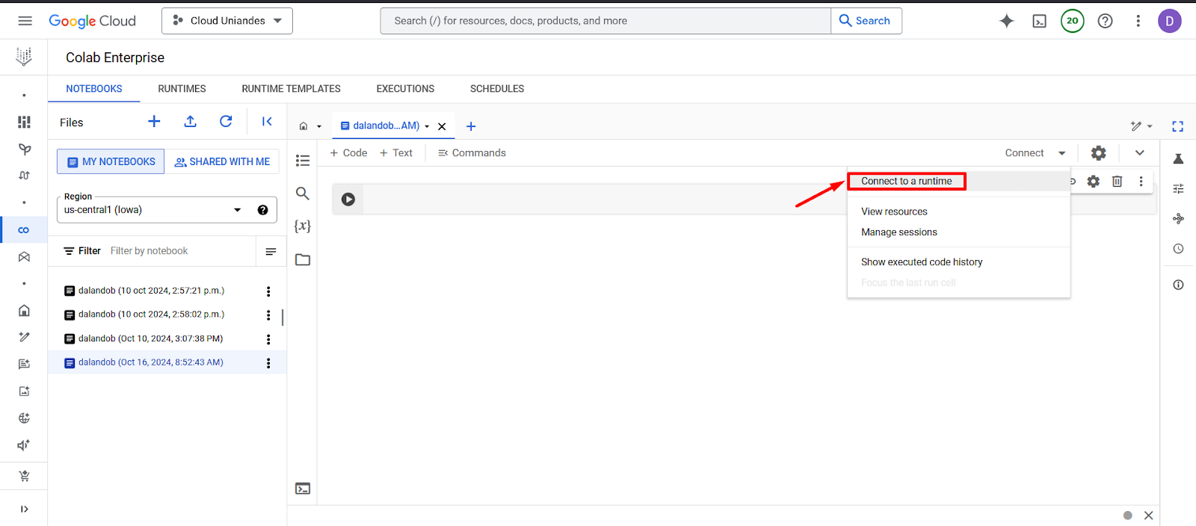This screenshot has width=1196, height=526.
Task: Open Cloud Uniandes project selector
Action: click(227, 21)
